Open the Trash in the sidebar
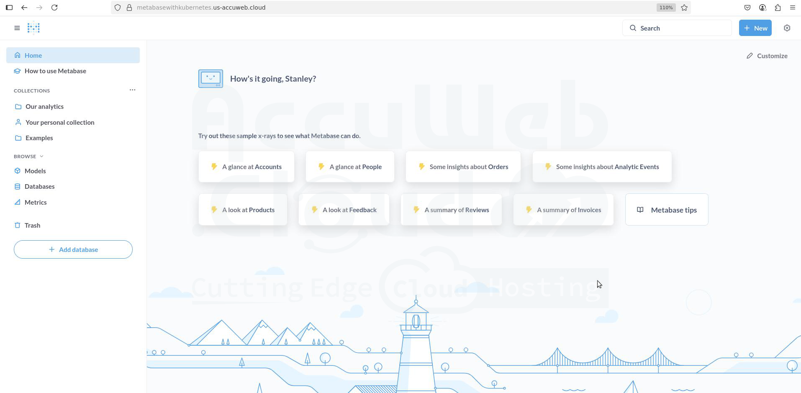 73,225
